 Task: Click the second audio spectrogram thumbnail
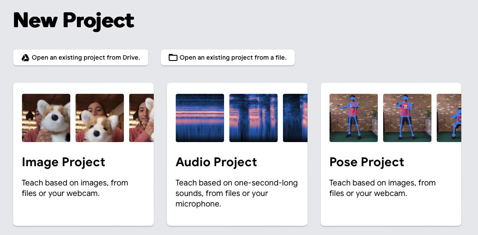pos(253,118)
